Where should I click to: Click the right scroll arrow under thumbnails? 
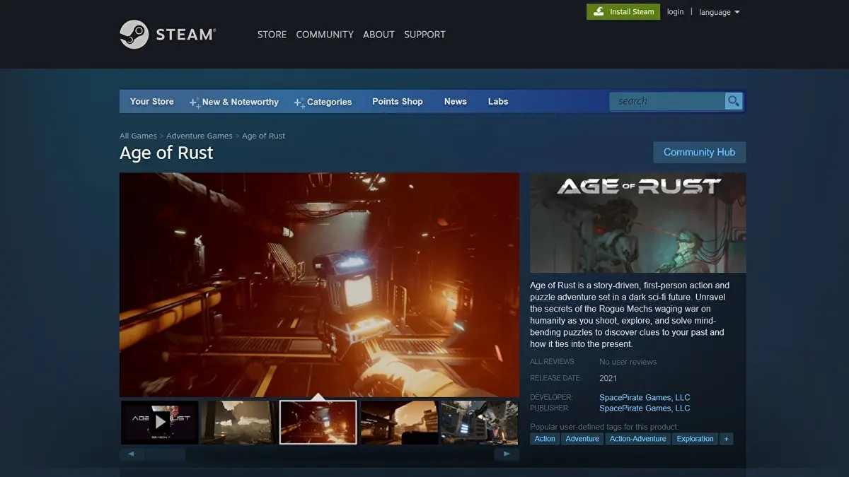coord(507,454)
